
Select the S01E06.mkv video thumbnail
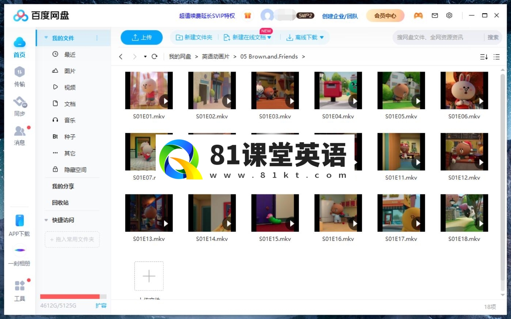click(x=464, y=90)
